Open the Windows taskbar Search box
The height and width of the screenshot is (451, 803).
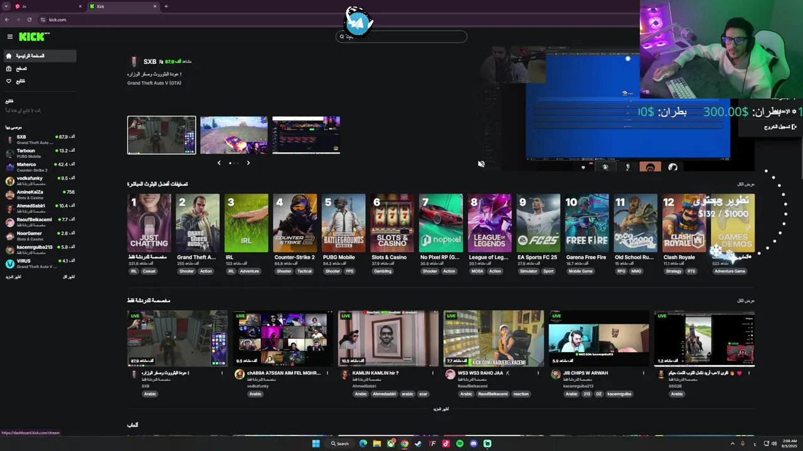pos(340,443)
